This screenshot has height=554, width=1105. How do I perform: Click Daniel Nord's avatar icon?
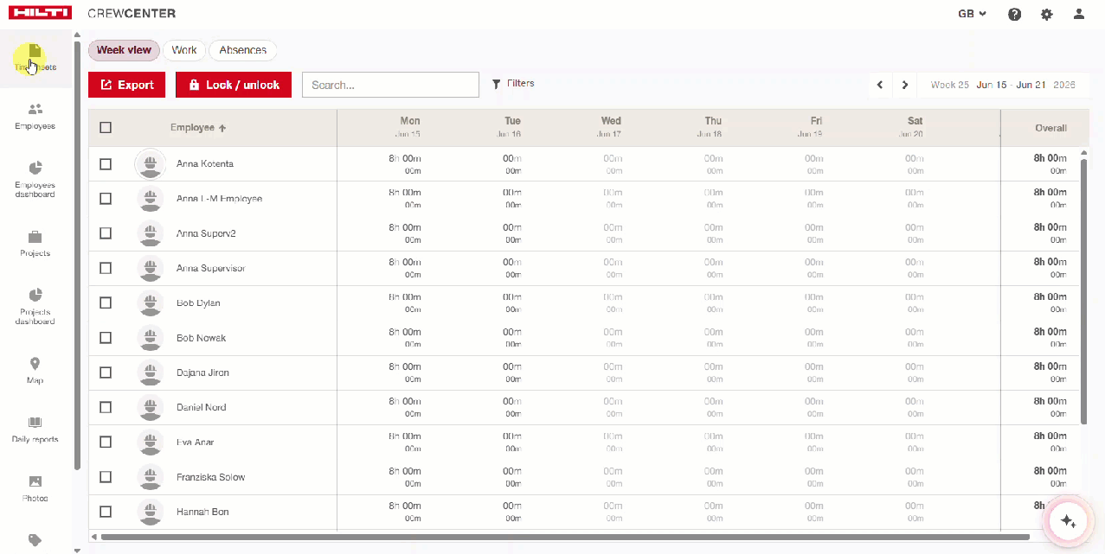(151, 407)
